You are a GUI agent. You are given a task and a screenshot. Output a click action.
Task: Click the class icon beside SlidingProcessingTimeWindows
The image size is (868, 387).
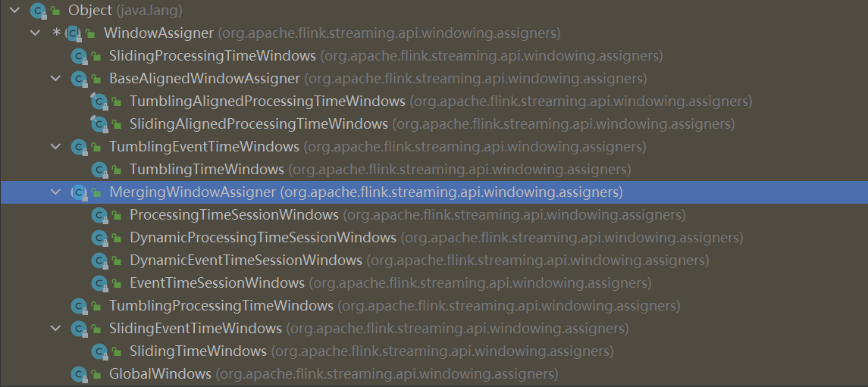pyautogui.click(x=78, y=56)
